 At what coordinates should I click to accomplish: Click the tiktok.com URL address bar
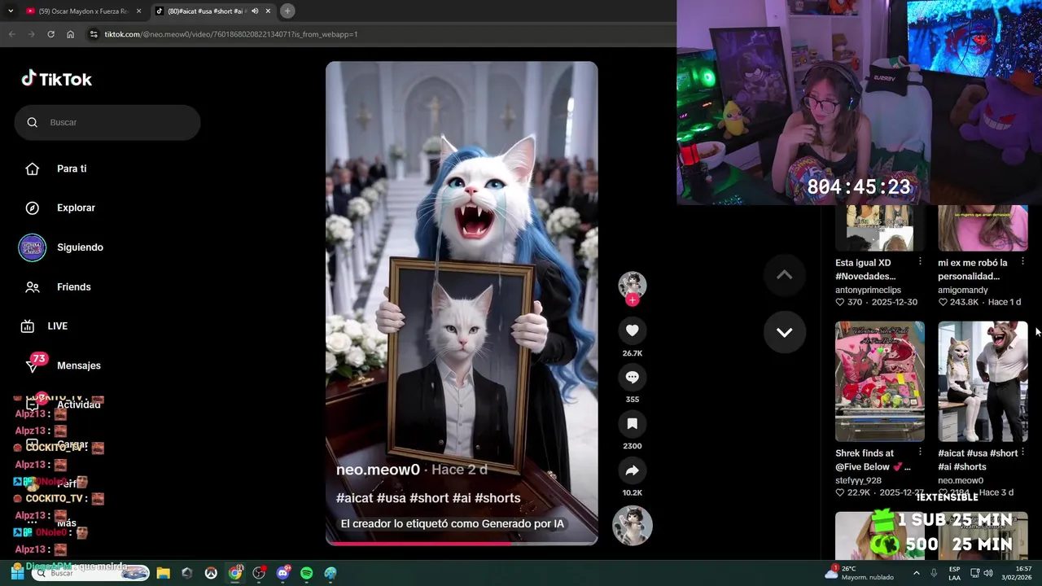pyautogui.click(x=231, y=34)
